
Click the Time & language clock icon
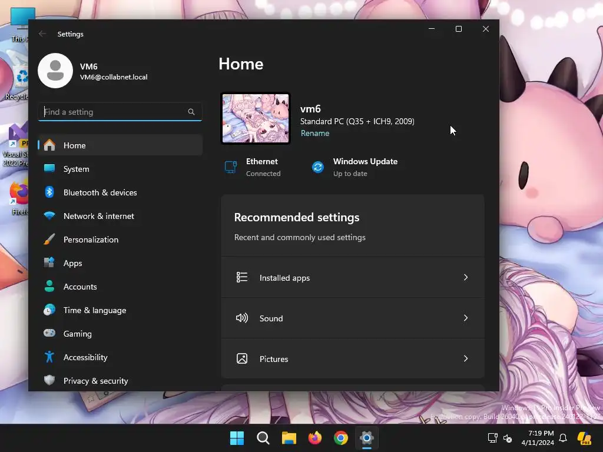(49, 310)
